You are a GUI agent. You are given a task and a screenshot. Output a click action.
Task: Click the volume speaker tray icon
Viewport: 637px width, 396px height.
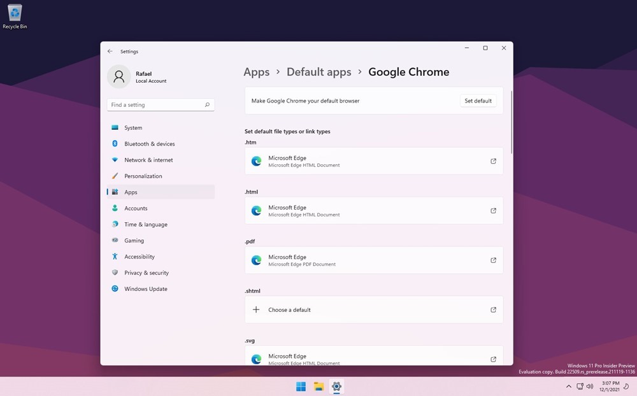coord(590,386)
